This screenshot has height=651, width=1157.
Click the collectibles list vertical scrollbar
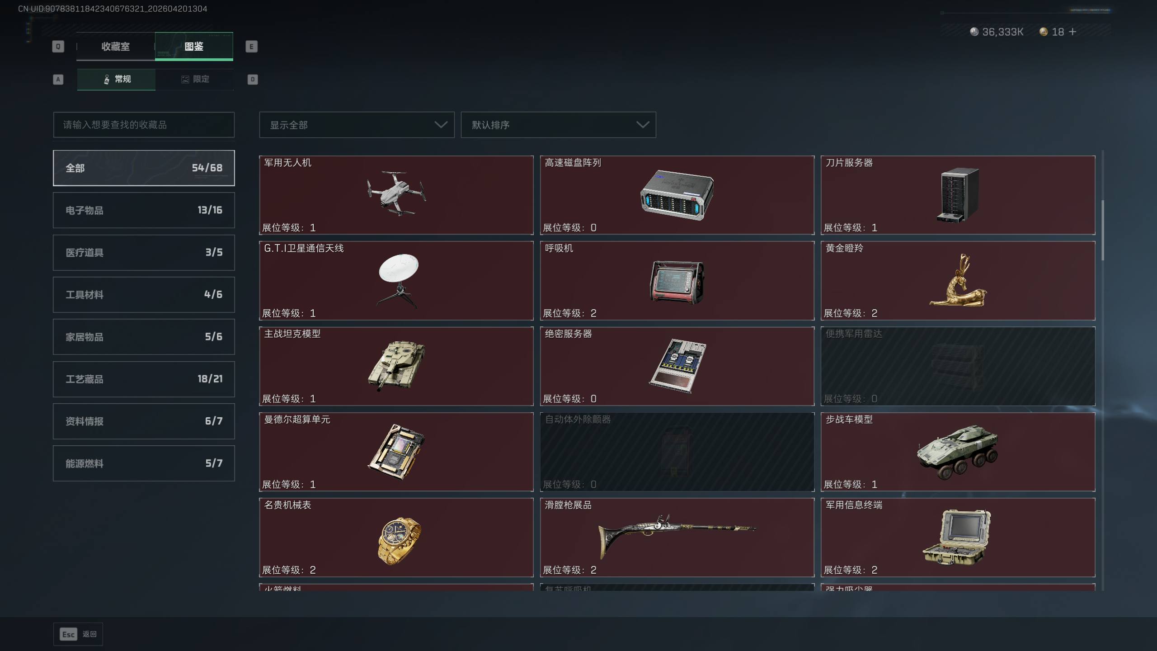pos(1103,231)
